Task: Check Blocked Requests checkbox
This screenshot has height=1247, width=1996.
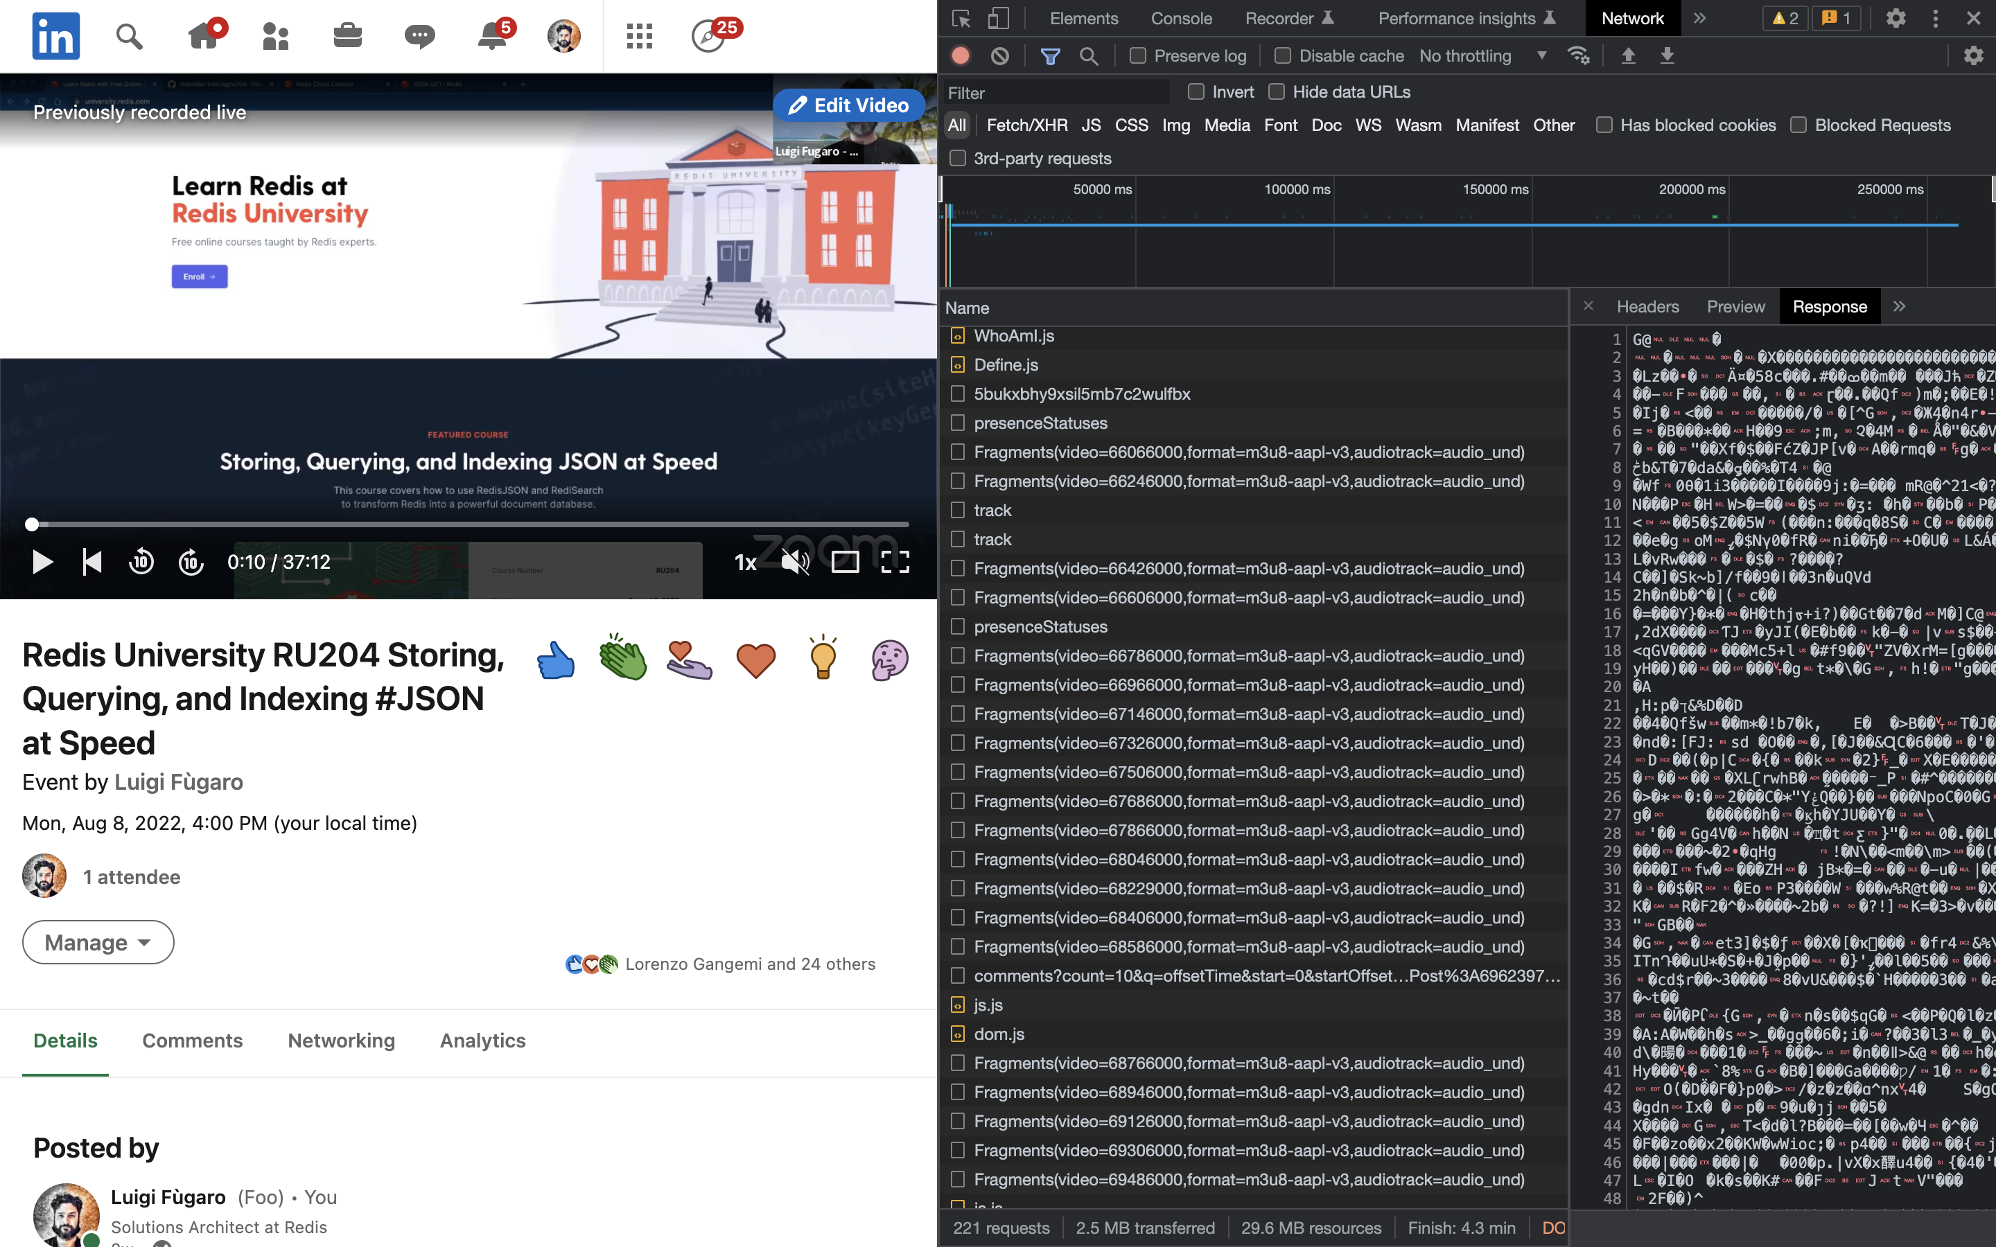Action: pyautogui.click(x=1799, y=125)
